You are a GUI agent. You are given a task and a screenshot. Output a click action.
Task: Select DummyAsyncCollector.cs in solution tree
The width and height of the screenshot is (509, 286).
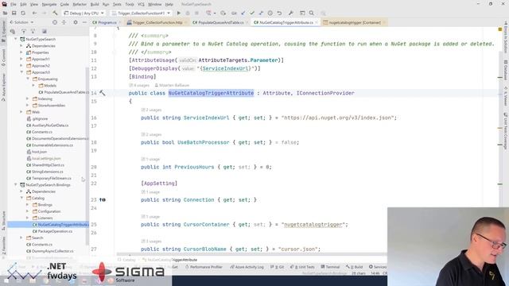[50, 251]
